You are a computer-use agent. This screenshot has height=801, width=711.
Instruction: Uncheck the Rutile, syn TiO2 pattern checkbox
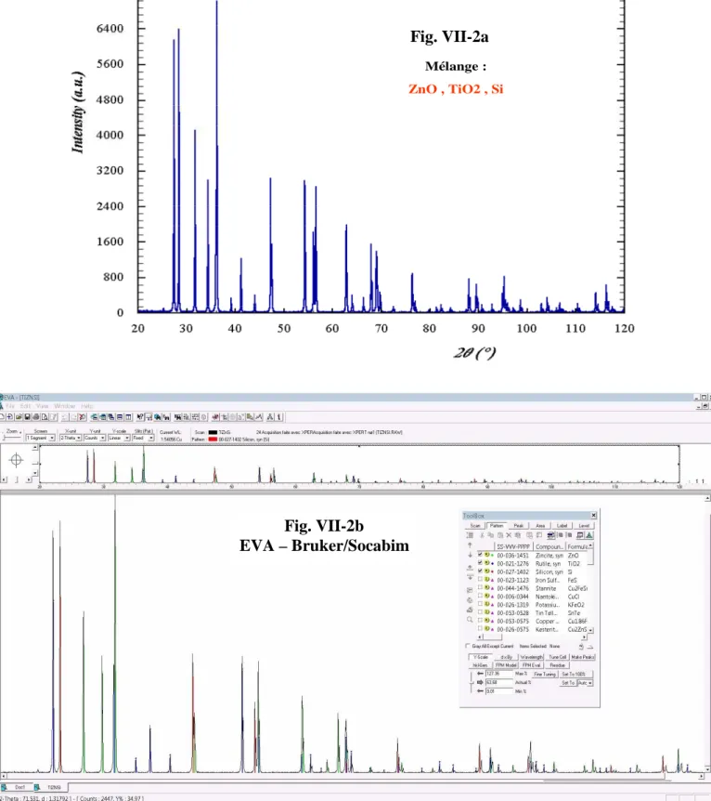pos(480,562)
